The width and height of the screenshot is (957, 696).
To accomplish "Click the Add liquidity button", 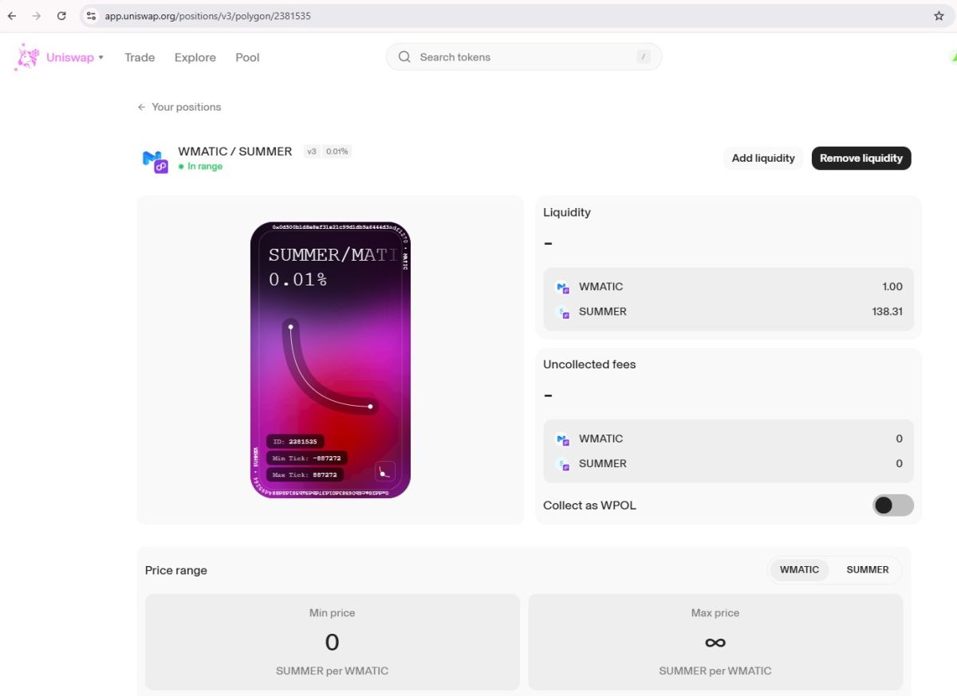I will coord(763,158).
